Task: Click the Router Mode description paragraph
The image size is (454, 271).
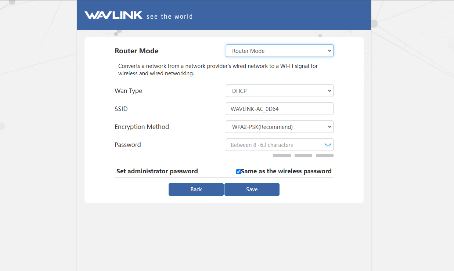Action: point(218,70)
